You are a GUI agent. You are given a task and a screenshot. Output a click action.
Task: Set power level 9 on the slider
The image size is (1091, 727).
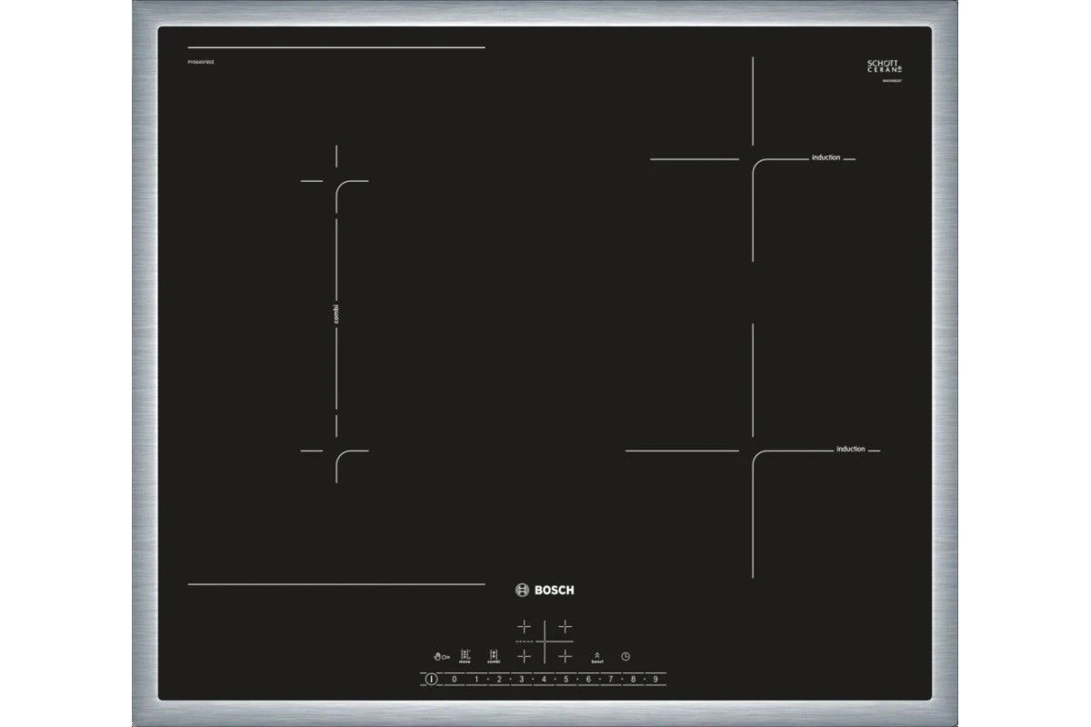[655, 679]
